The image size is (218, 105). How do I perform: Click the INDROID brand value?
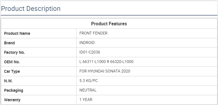tap(87, 43)
